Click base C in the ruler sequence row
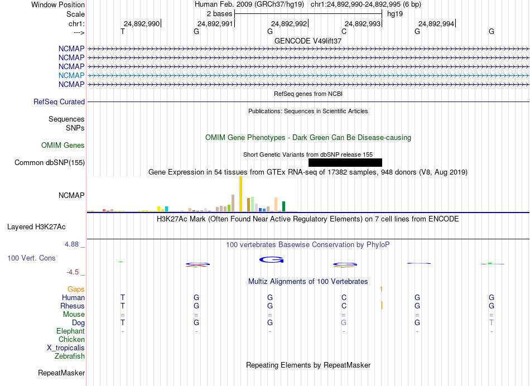The height and width of the screenshot is (386, 530). point(344,31)
